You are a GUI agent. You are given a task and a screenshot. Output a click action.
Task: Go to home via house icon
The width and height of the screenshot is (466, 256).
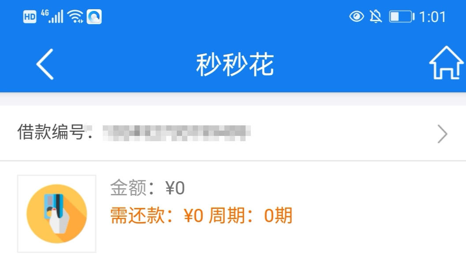(x=446, y=63)
